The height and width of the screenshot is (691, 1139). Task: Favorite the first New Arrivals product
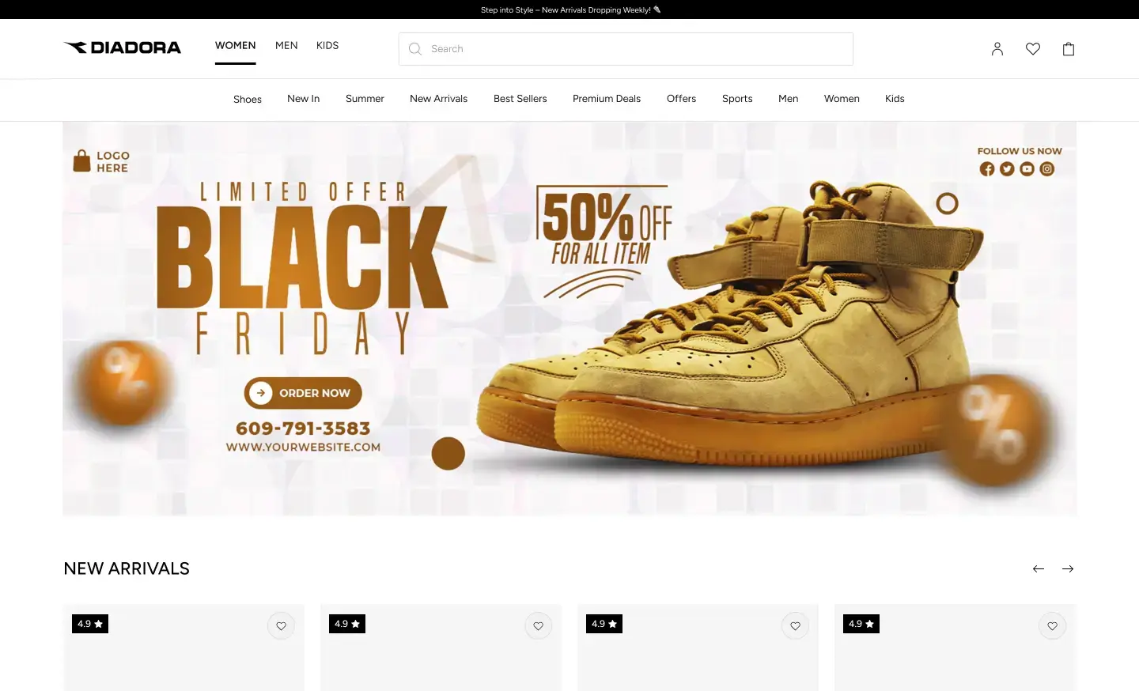point(281,626)
